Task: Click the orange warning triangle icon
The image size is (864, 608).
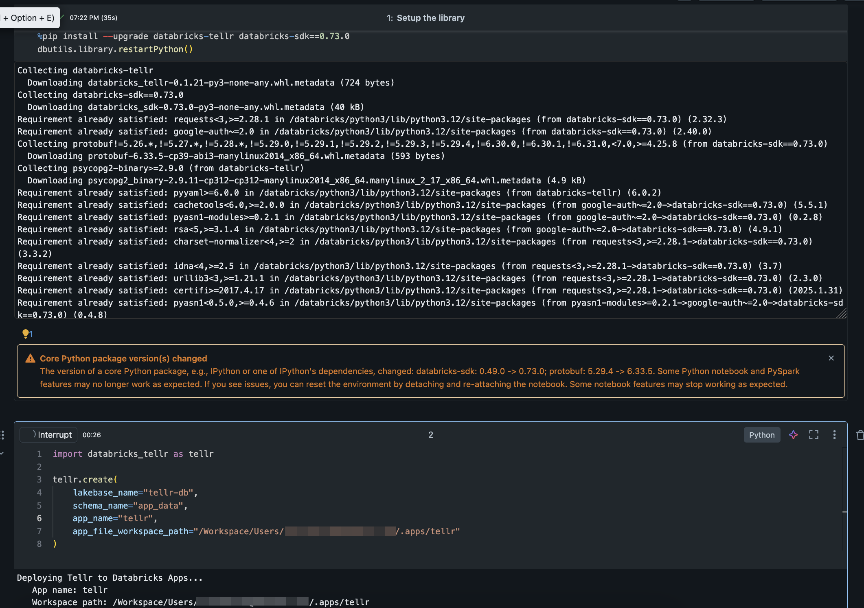Action: (x=30, y=359)
